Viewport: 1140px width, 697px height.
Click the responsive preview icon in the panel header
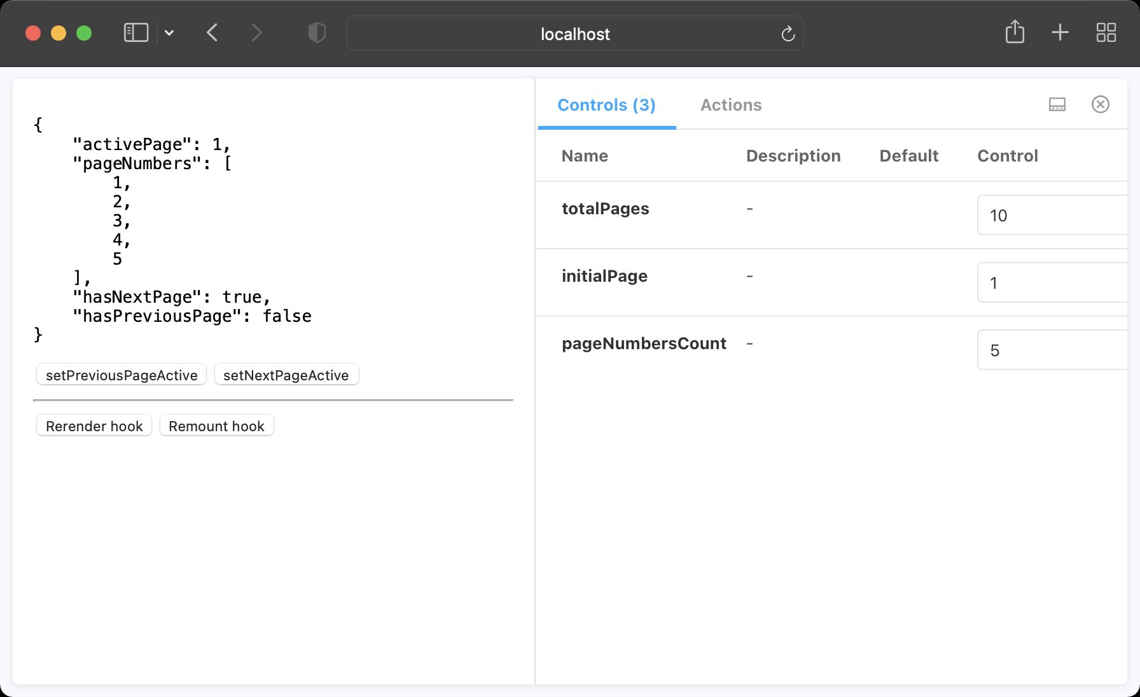point(1057,104)
